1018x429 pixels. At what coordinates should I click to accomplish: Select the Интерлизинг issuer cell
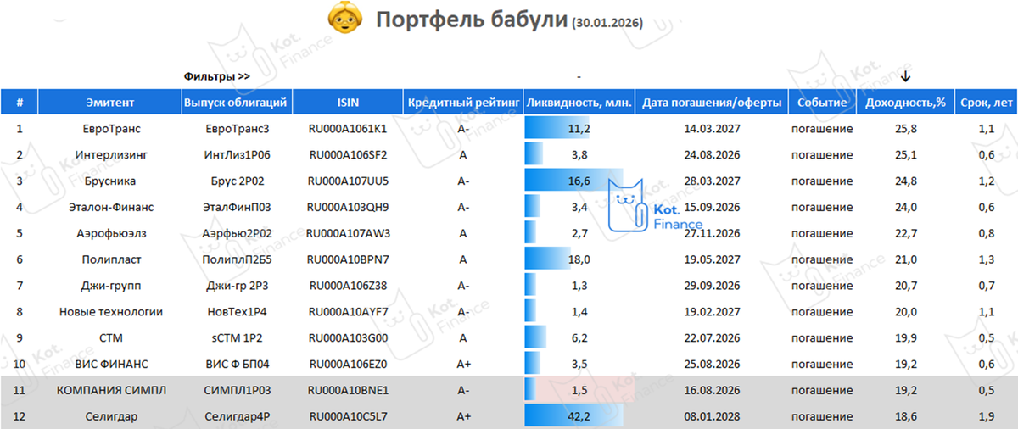110,155
